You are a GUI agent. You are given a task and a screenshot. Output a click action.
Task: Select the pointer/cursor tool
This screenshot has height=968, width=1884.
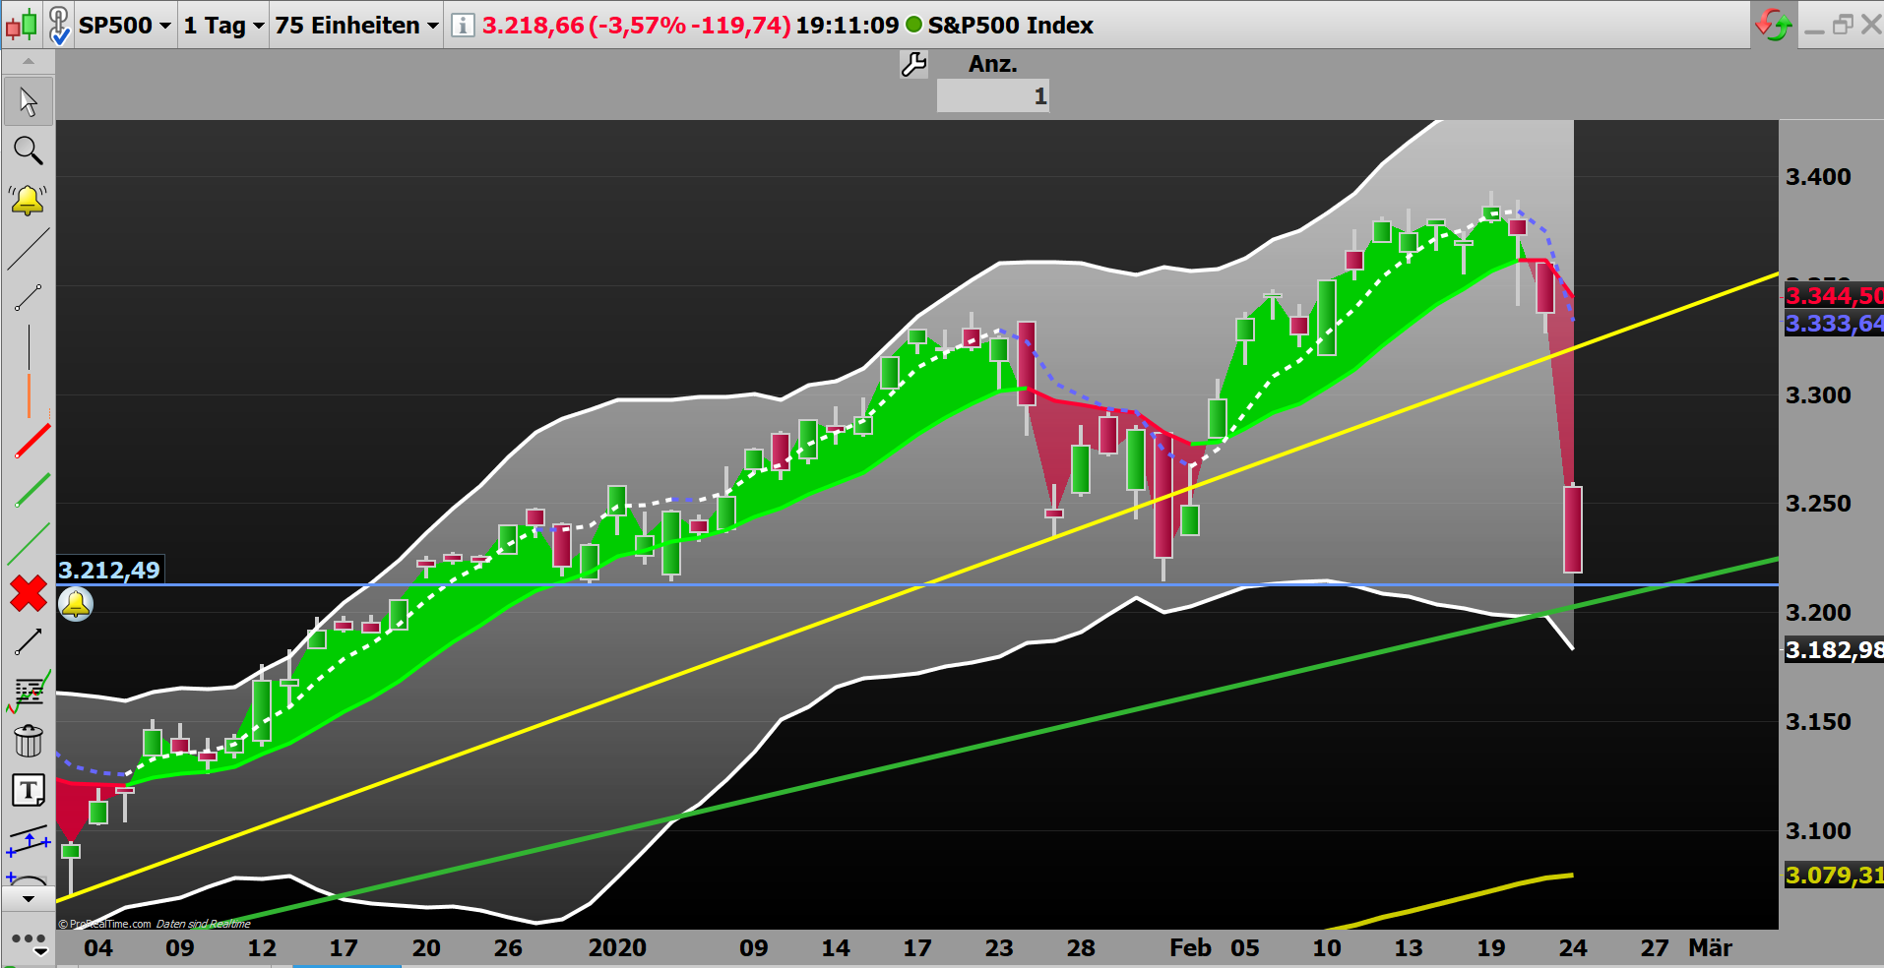coord(29,100)
